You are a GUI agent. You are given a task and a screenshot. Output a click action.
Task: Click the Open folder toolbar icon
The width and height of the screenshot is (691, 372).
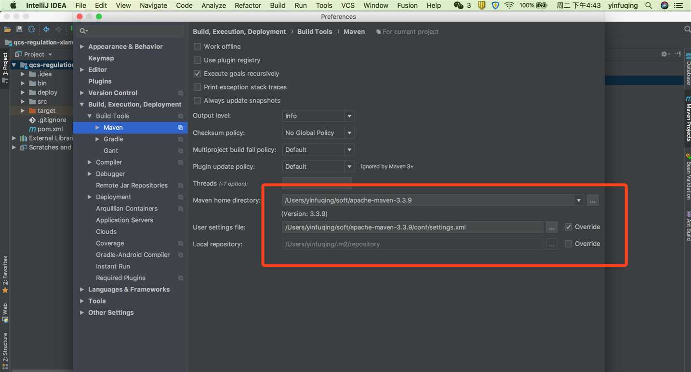pyautogui.click(x=7, y=29)
